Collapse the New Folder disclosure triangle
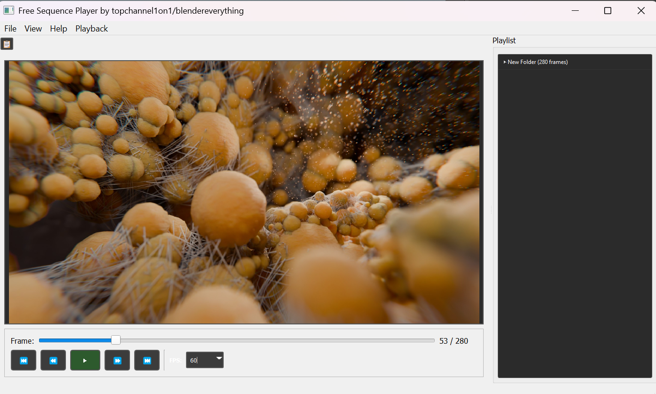 tap(504, 62)
